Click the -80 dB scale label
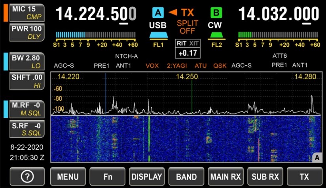The image size is (326, 188). (58, 99)
